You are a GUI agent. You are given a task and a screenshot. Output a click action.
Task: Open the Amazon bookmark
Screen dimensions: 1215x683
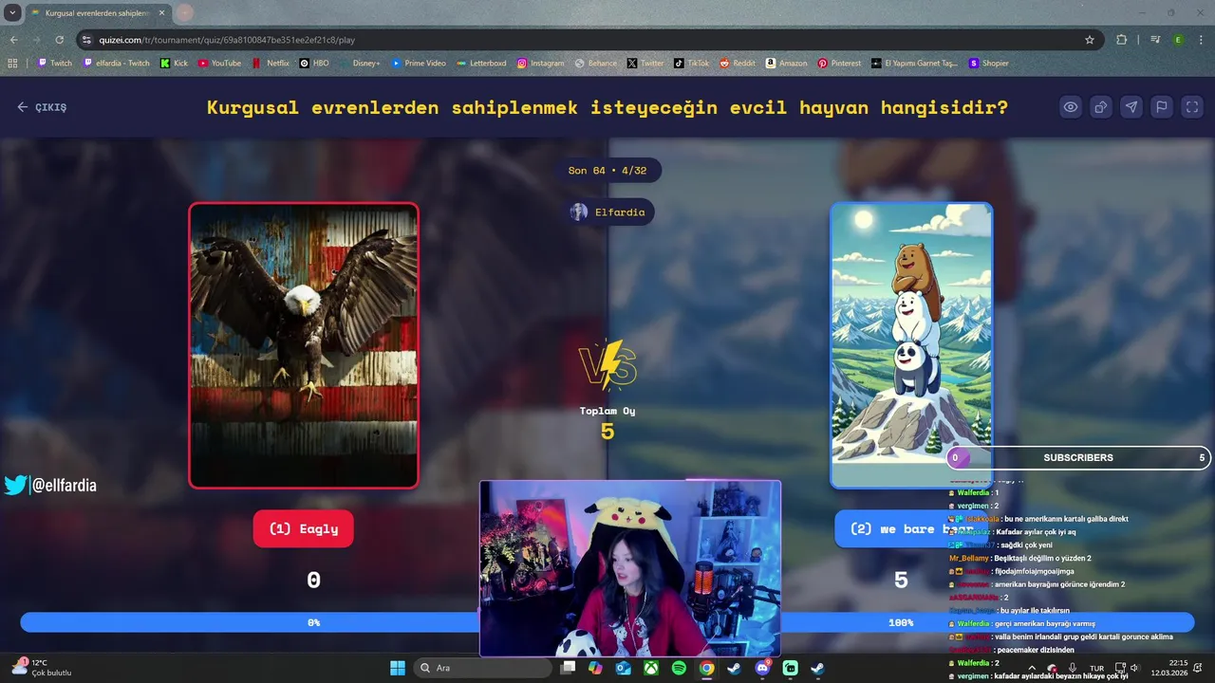786,64
